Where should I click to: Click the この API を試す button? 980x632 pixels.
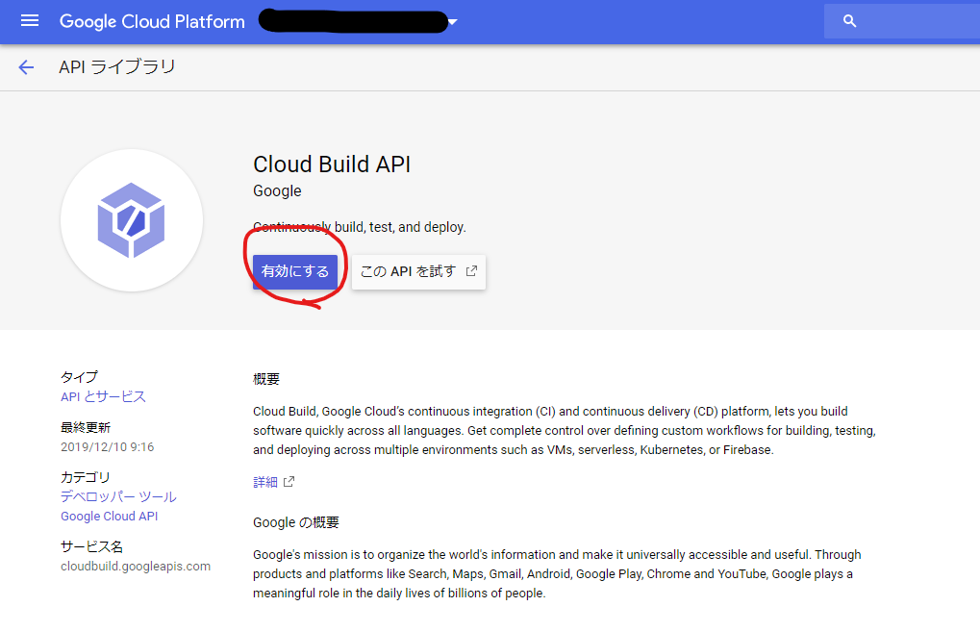pos(418,271)
